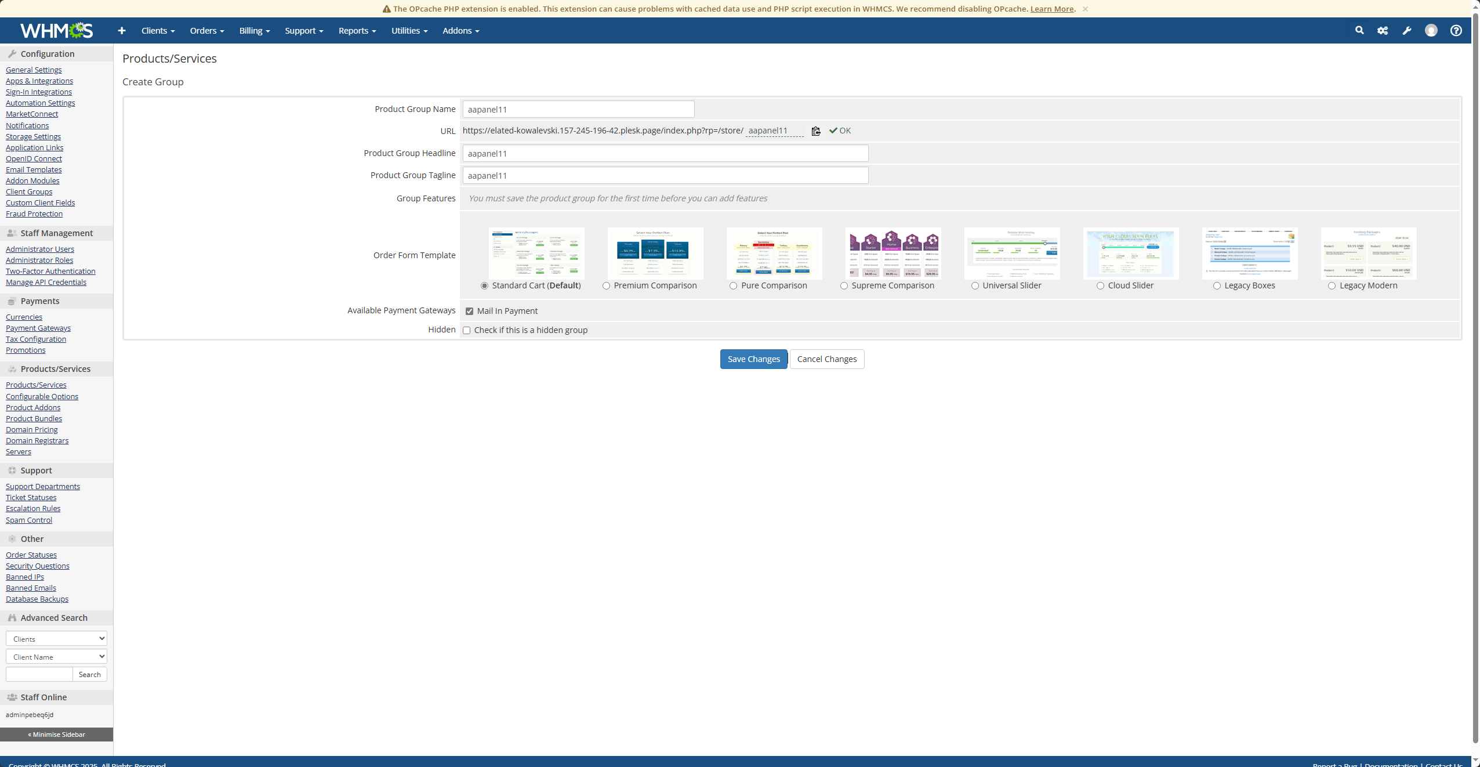Click the Save Changes button
1480x767 pixels.
753,359
